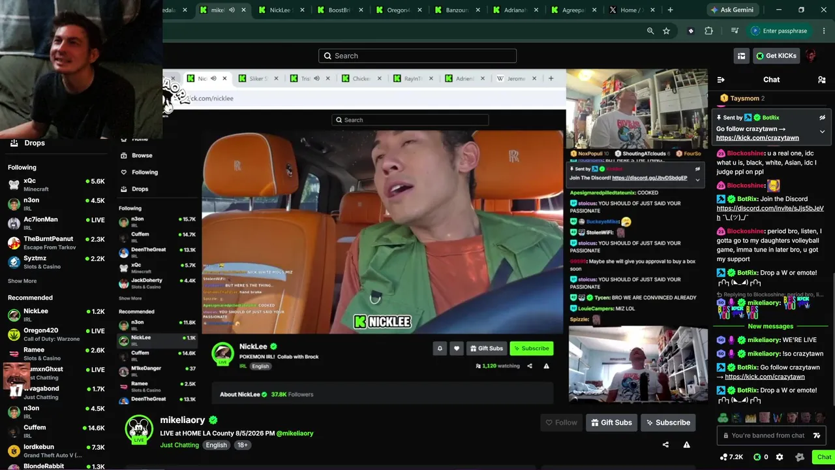Open the @mikeliaory link in stream title
The image size is (835, 470).
click(295, 433)
